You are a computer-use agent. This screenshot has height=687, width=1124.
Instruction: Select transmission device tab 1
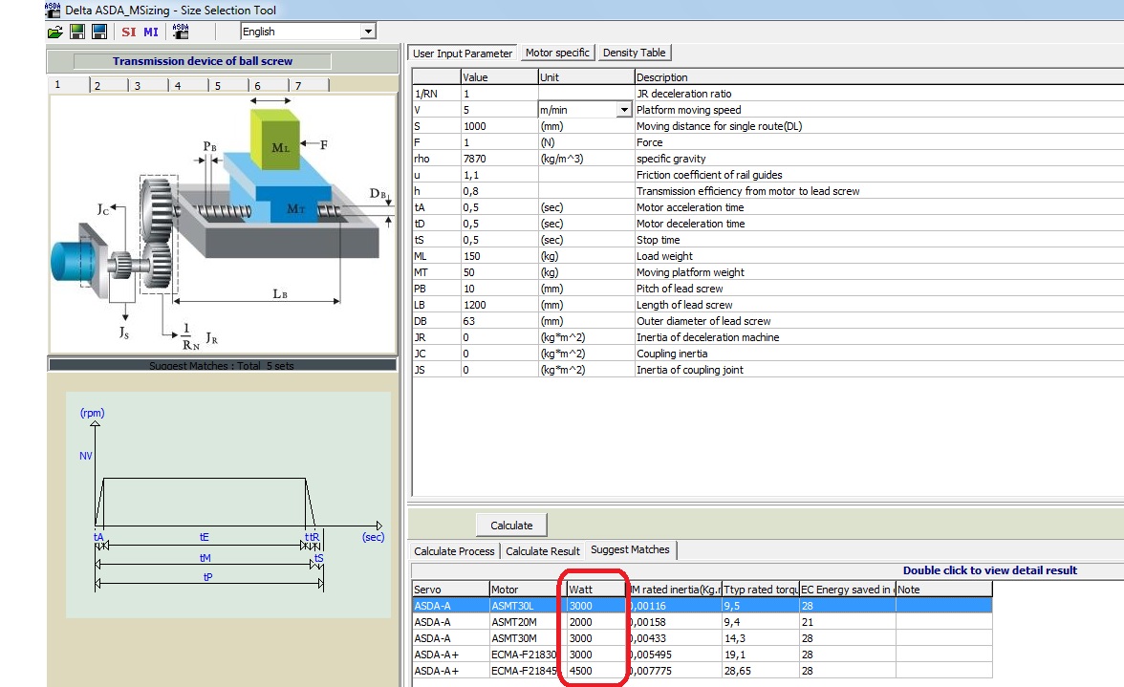69,84
